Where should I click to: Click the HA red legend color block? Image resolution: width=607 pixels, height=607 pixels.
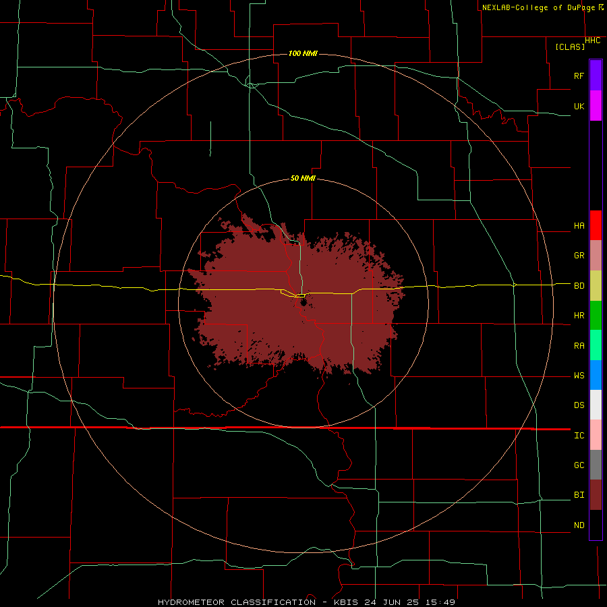point(596,225)
